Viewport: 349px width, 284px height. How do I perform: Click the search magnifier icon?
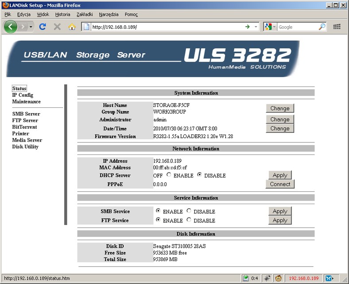pyautogui.click(x=322, y=27)
